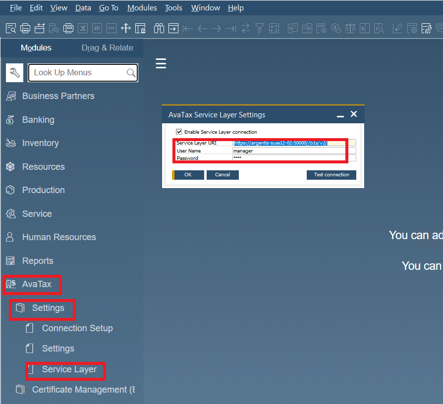The image size is (443, 404).
Task: Open the Help menu
Action: click(x=236, y=8)
